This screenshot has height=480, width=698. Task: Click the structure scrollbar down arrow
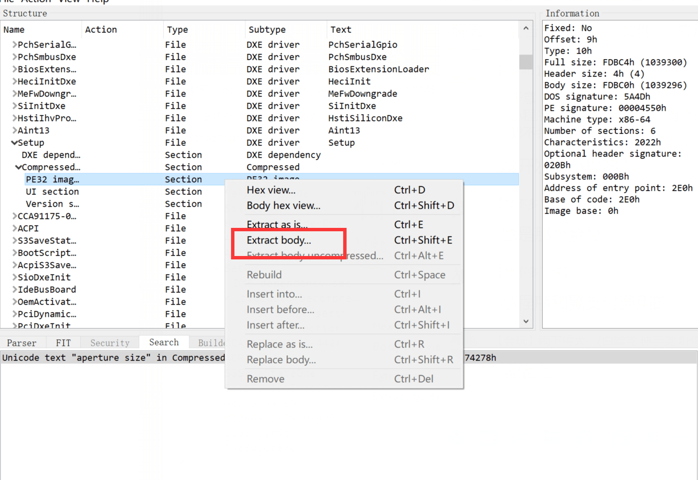click(526, 321)
